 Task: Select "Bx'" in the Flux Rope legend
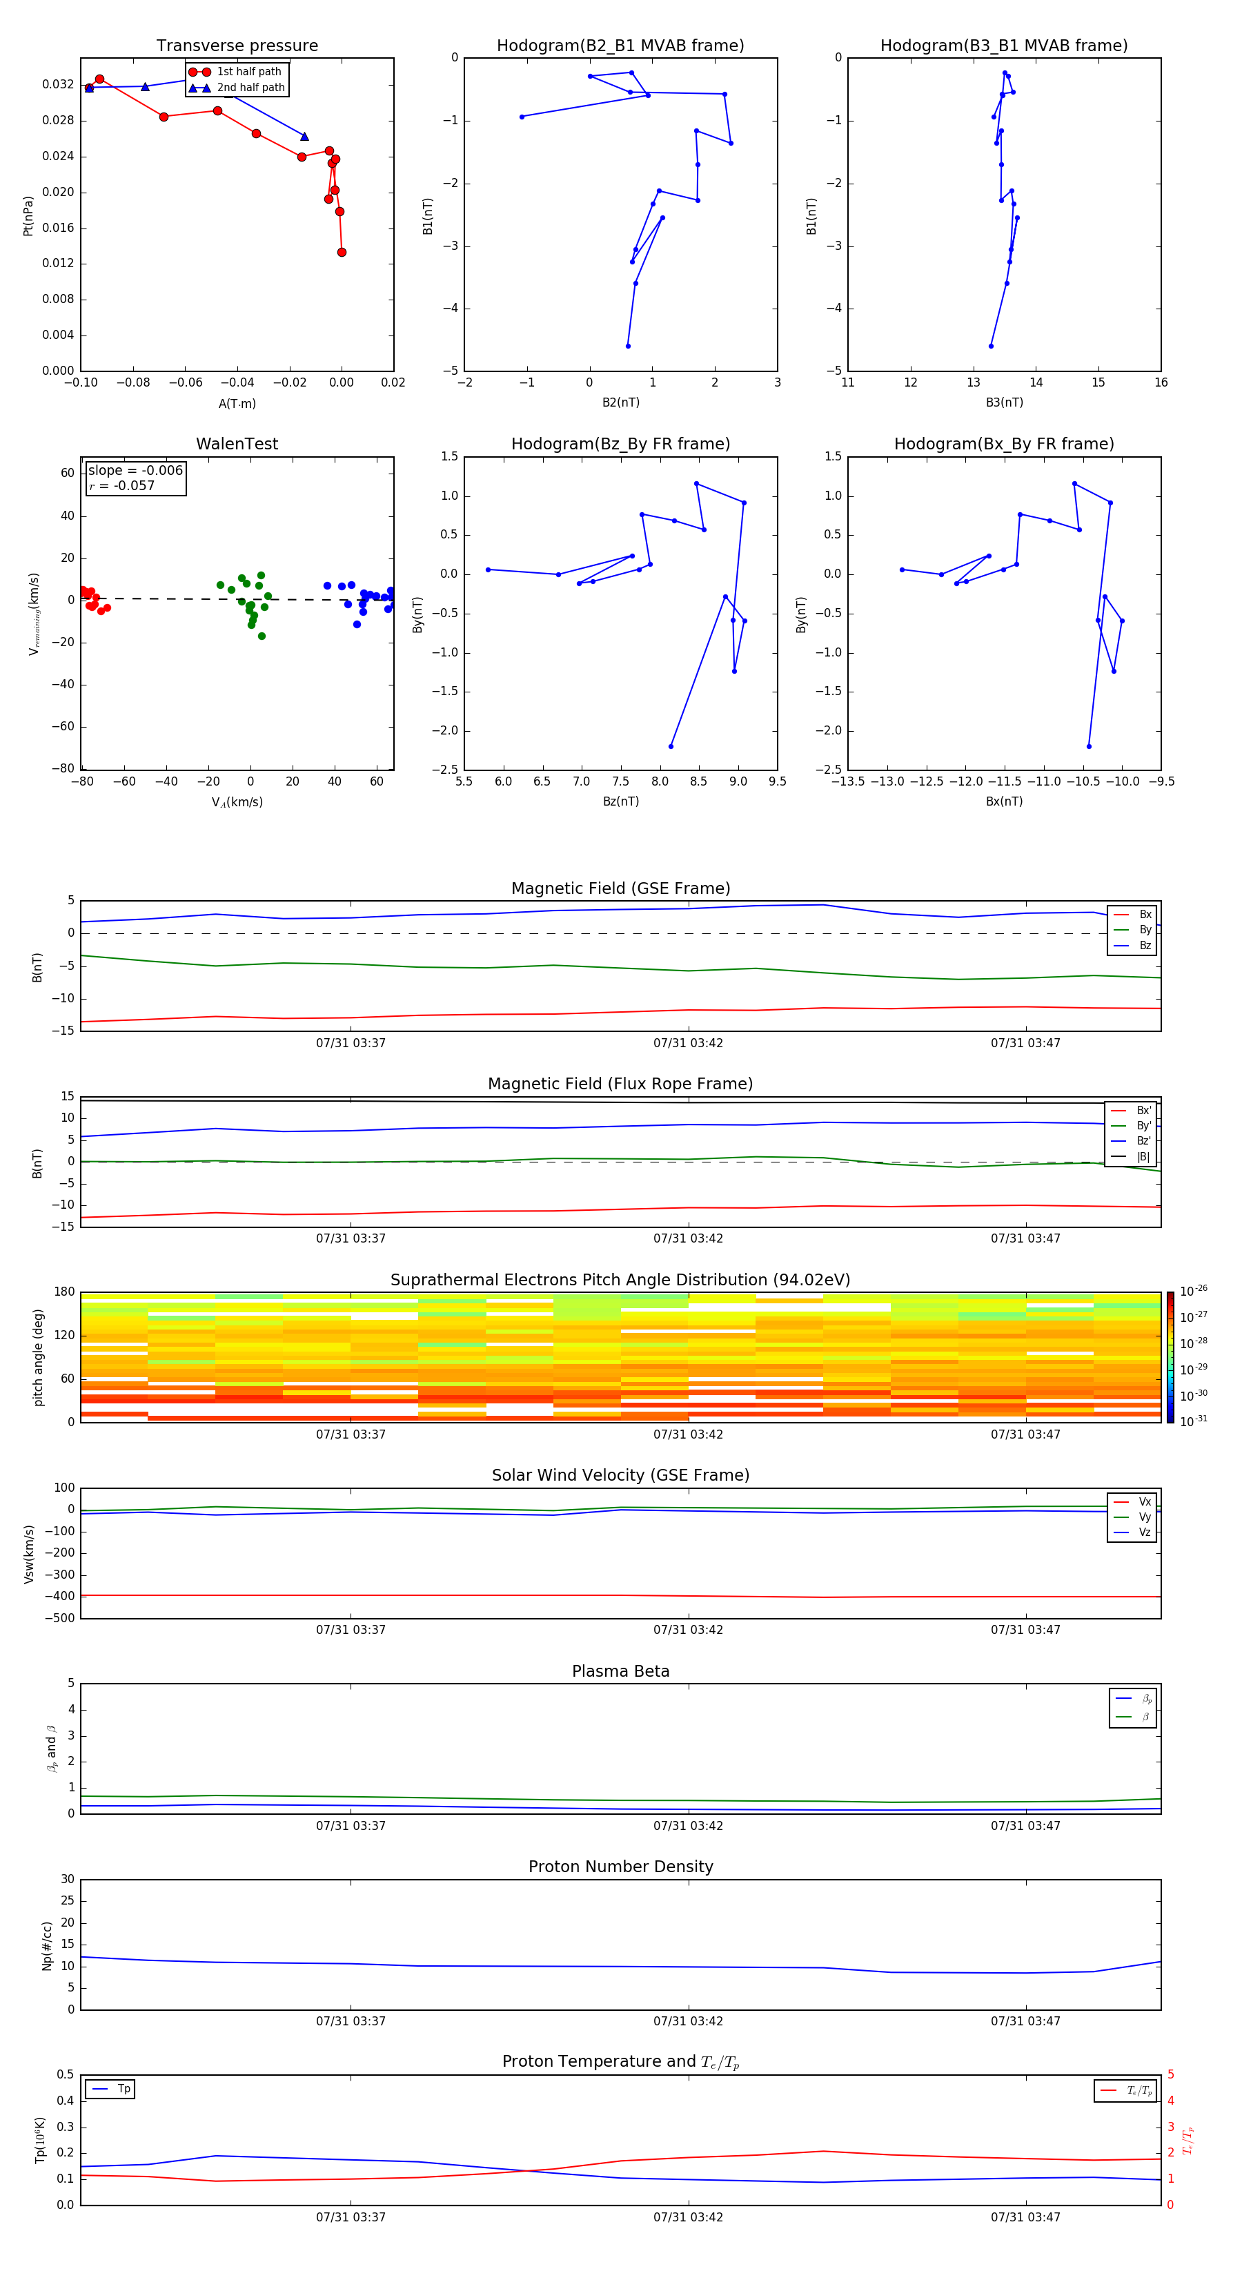(1132, 1111)
